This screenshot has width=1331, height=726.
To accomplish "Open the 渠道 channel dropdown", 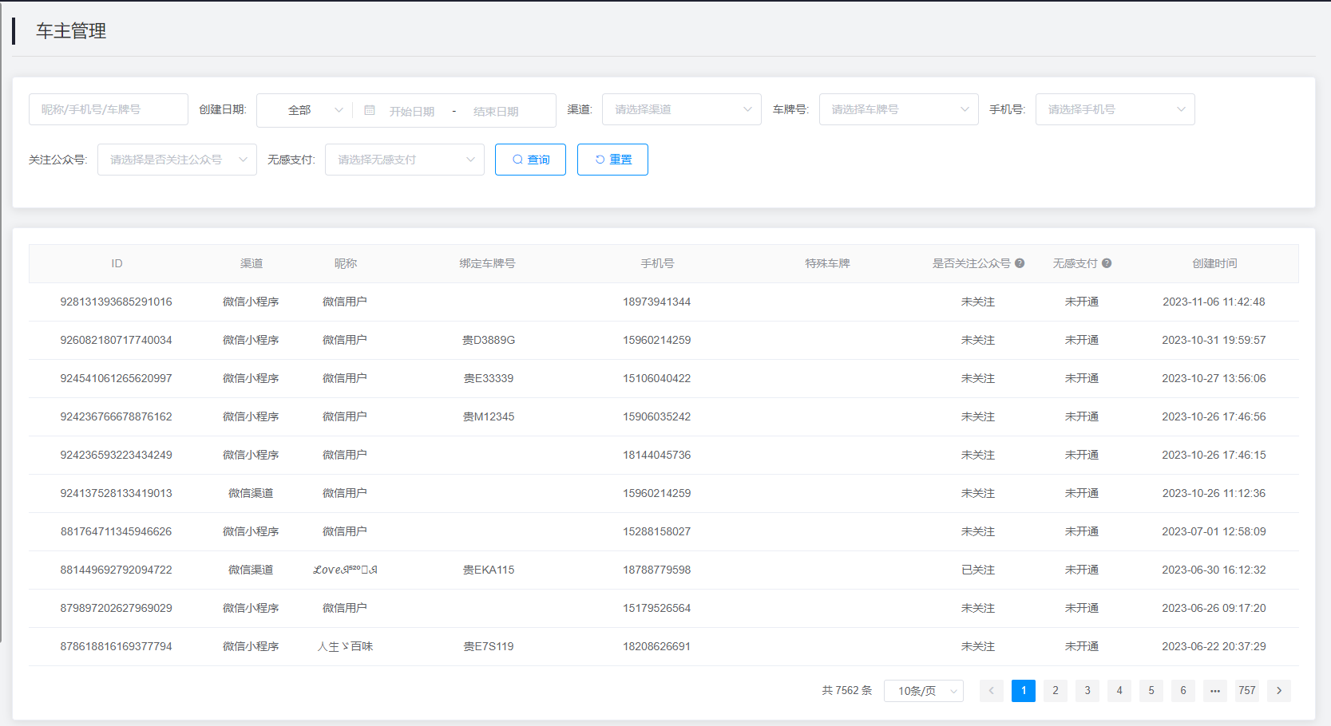I will pyautogui.click(x=681, y=109).
